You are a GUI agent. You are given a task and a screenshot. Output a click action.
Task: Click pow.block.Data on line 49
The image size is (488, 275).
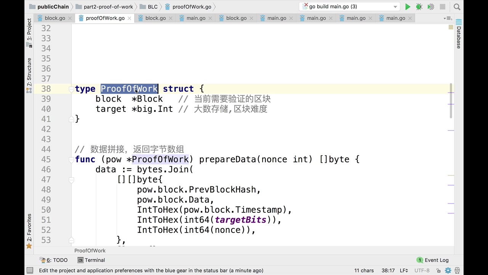tap(173, 200)
